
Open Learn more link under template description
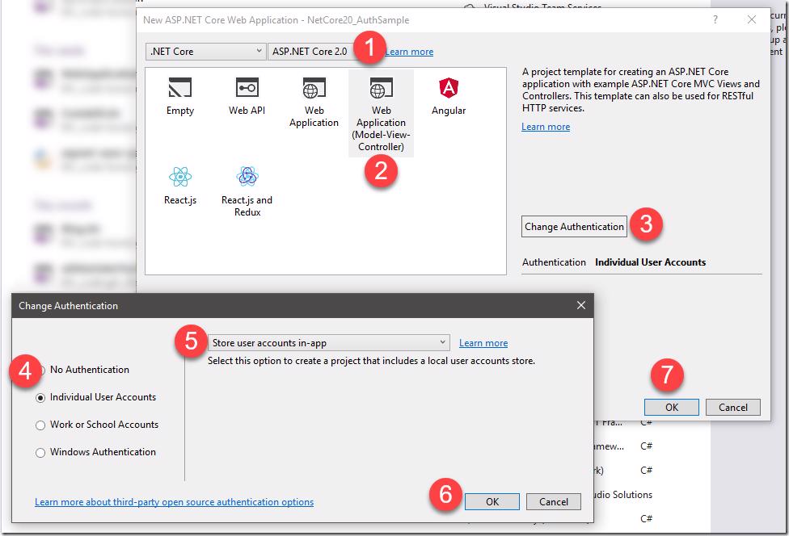(x=546, y=127)
